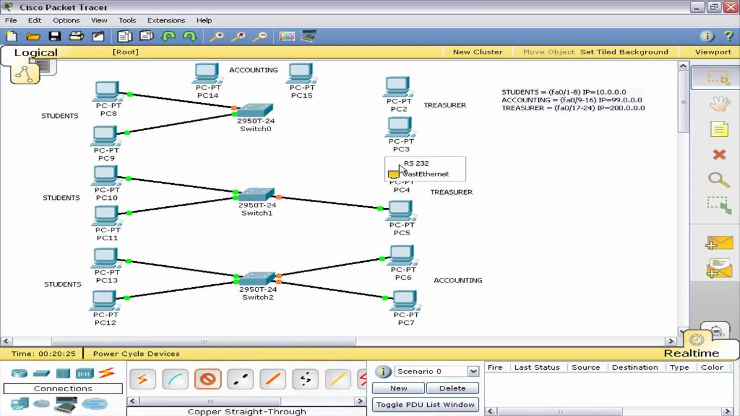Select Switches device category
The image size is (740, 416).
[41, 373]
